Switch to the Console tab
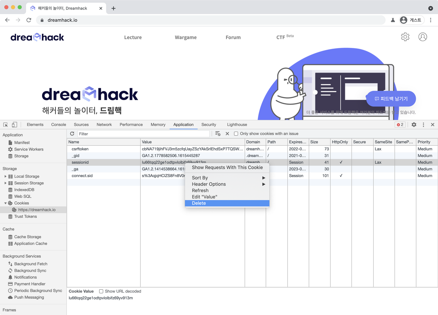The height and width of the screenshot is (315, 438). (x=59, y=125)
